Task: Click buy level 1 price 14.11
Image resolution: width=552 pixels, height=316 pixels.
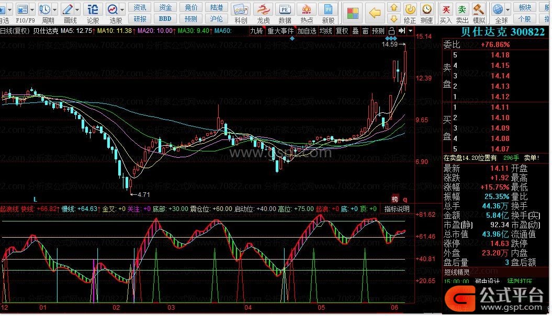Action: point(500,107)
